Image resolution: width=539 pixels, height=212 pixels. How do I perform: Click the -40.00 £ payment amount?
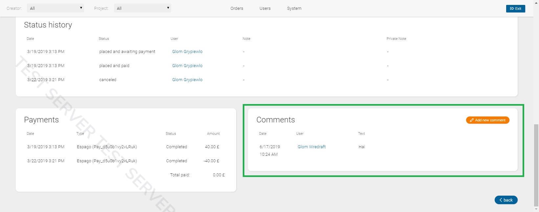click(211, 161)
